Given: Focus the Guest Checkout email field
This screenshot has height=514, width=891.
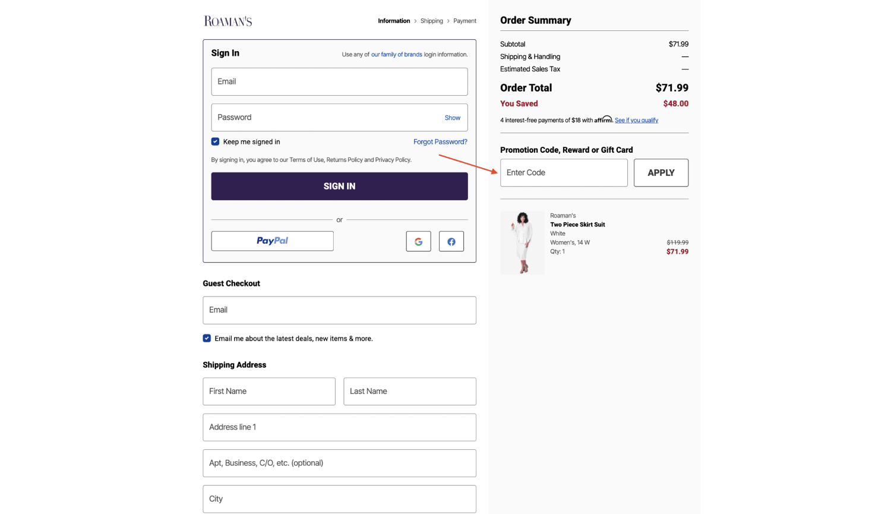Looking at the screenshot, I should pyautogui.click(x=339, y=310).
